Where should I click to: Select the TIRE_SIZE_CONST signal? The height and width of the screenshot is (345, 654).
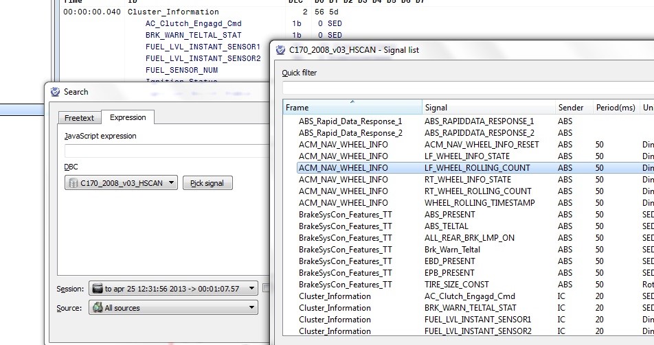tap(456, 285)
